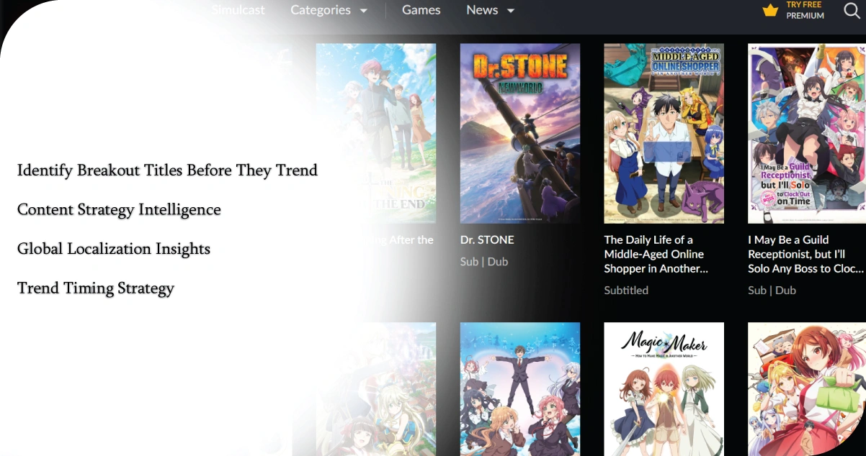866x456 pixels.
Task: Open the search magnifier icon
Action: pyautogui.click(x=852, y=11)
